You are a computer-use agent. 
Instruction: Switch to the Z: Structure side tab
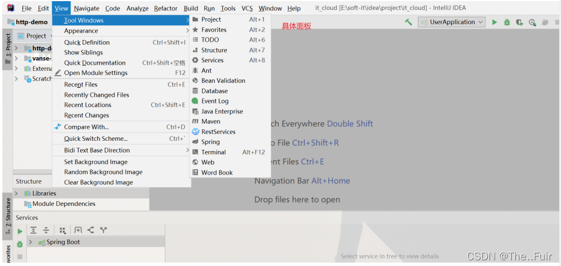(7, 217)
